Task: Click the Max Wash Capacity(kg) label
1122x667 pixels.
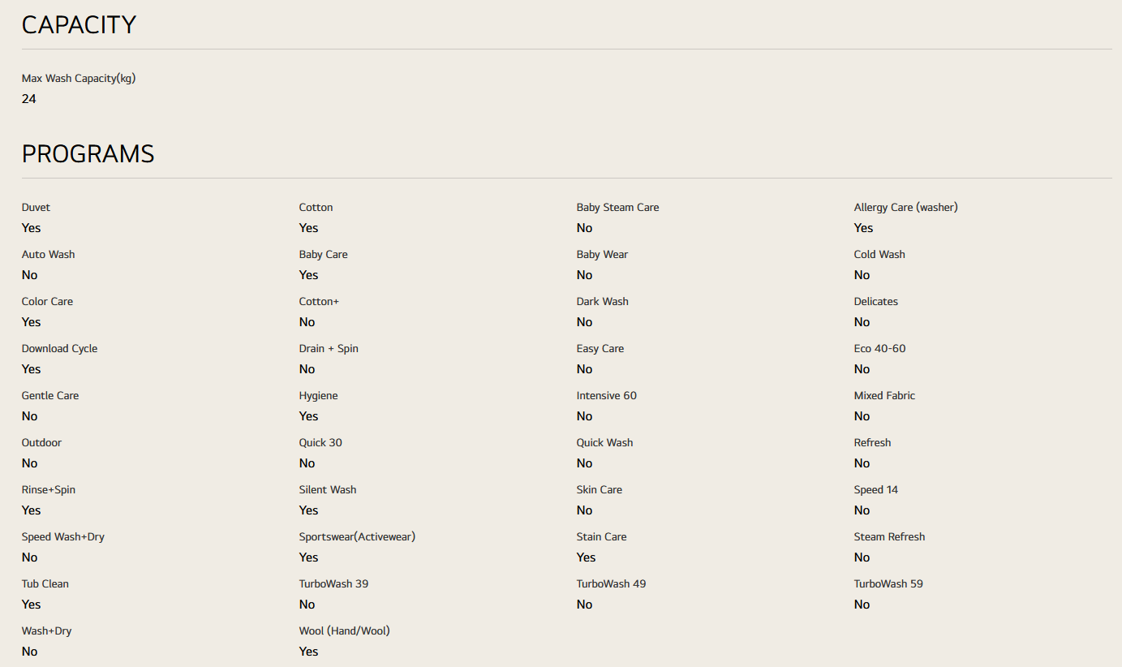Action: (78, 79)
